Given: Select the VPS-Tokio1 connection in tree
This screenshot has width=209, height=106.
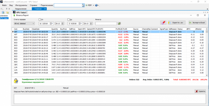Looking at the screenshot, I should pos(4,18).
